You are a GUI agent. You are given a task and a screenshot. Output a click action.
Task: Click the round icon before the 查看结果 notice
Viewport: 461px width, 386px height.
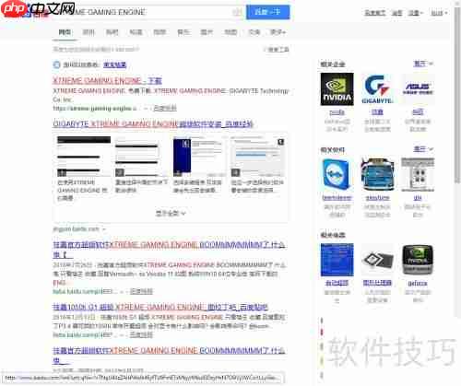point(56,64)
